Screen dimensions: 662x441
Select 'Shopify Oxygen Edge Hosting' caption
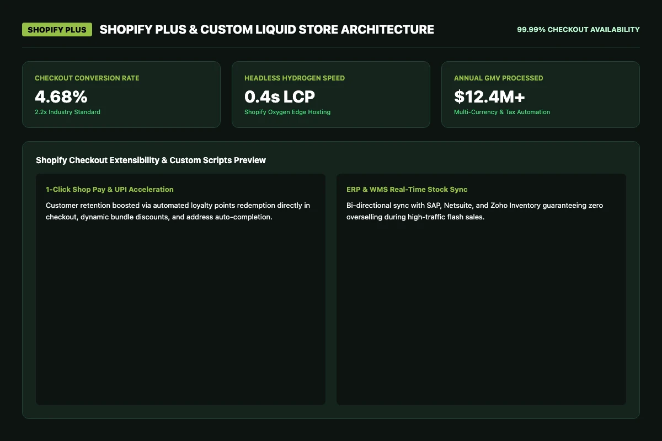pyautogui.click(x=287, y=112)
